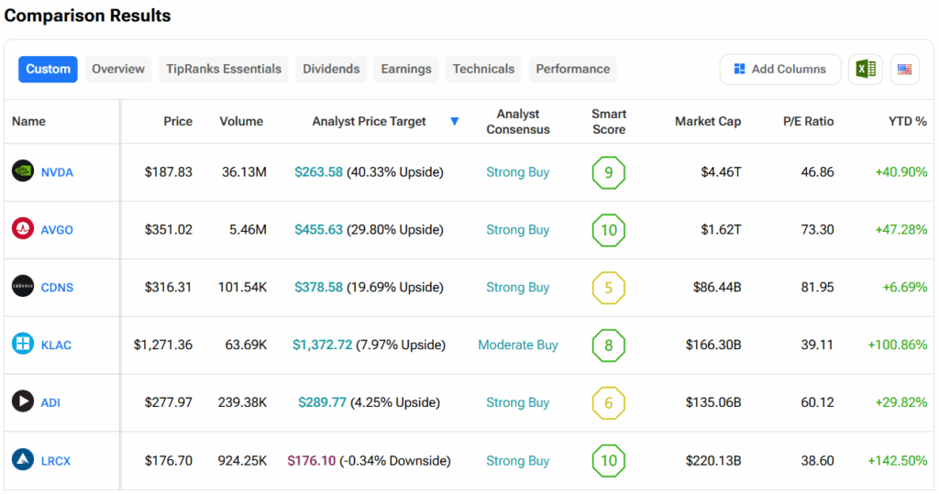Open the US flag market selector

905,70
